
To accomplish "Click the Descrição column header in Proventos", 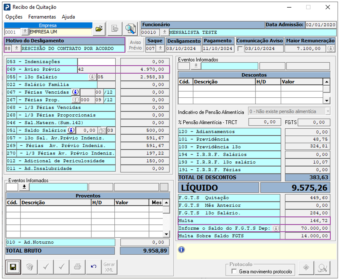I will click(56, 203).
